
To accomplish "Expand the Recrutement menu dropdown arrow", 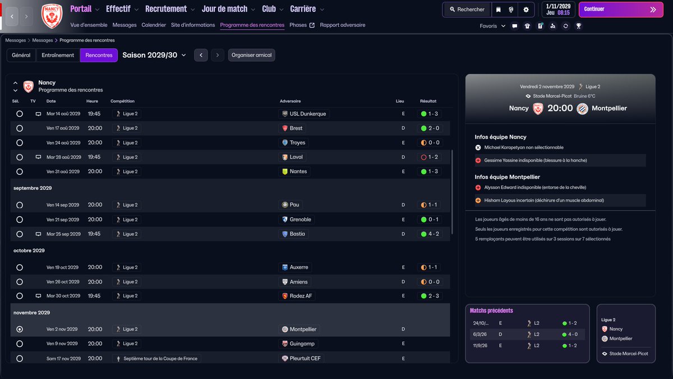I will point(193,10).
